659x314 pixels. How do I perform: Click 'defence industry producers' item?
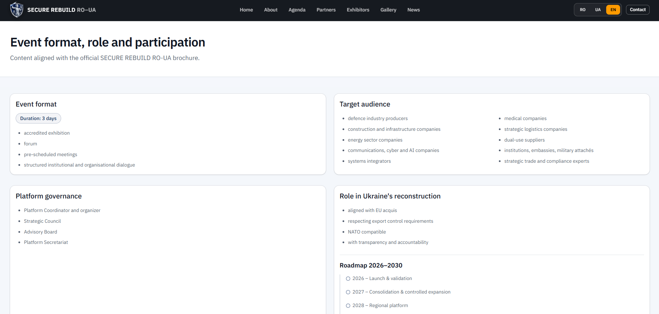pos(378,118)
